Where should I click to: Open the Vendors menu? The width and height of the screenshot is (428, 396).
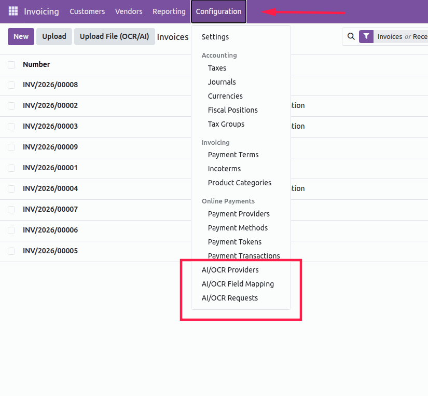click(129, 11)
